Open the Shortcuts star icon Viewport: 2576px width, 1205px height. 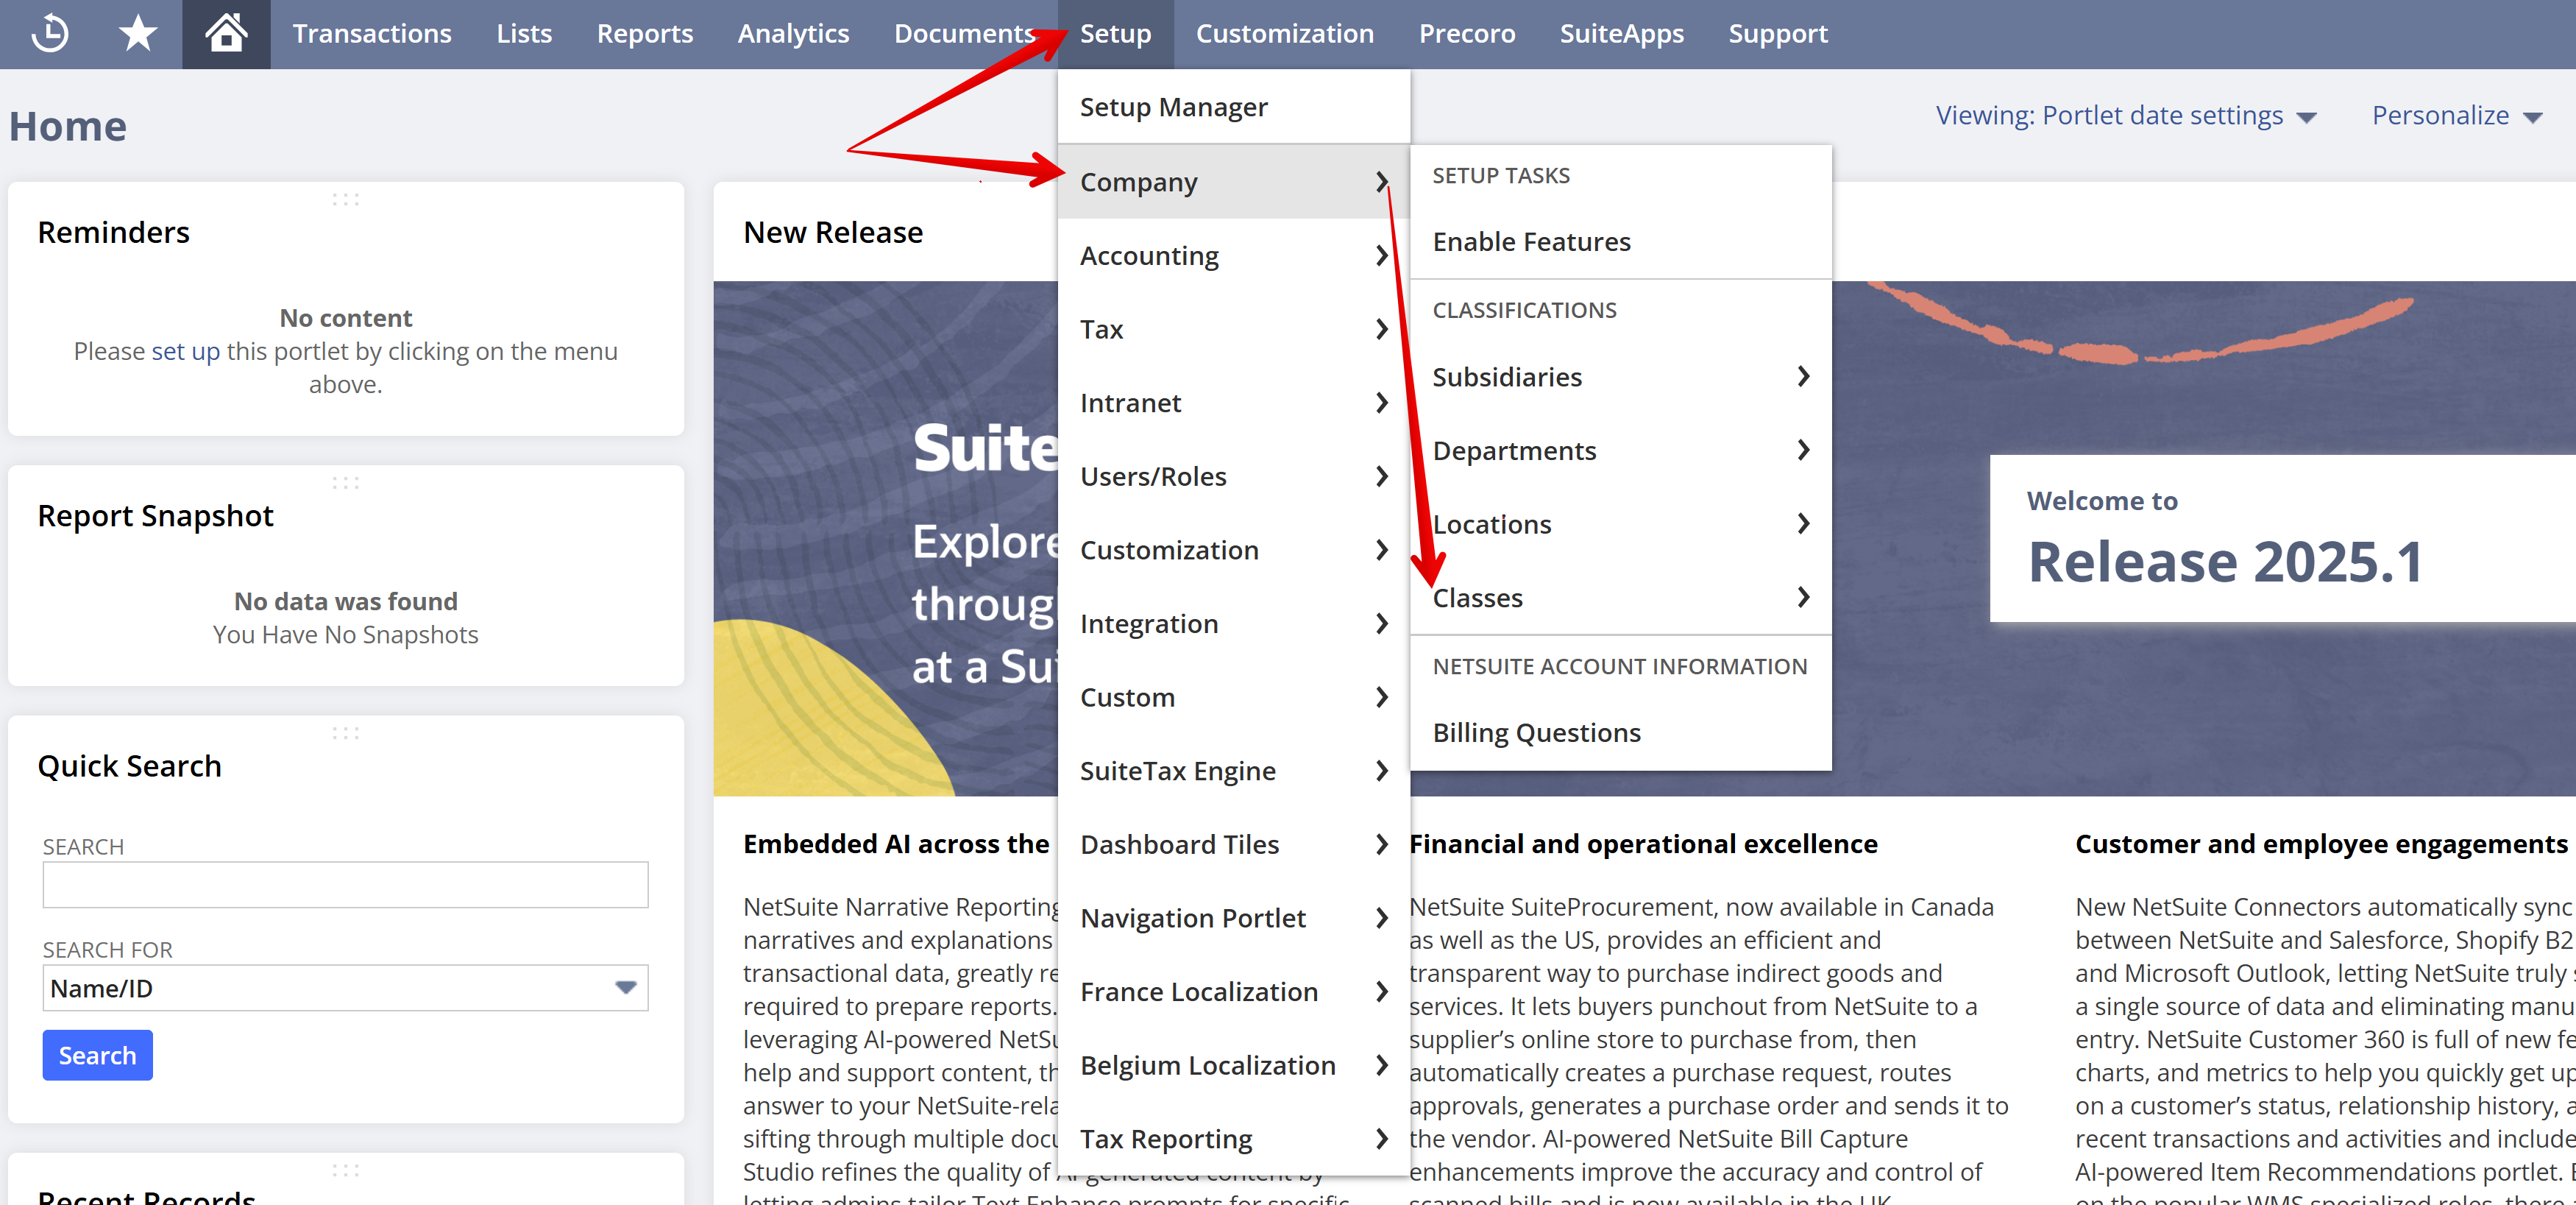pyautogui.click(x=137, y=33)
